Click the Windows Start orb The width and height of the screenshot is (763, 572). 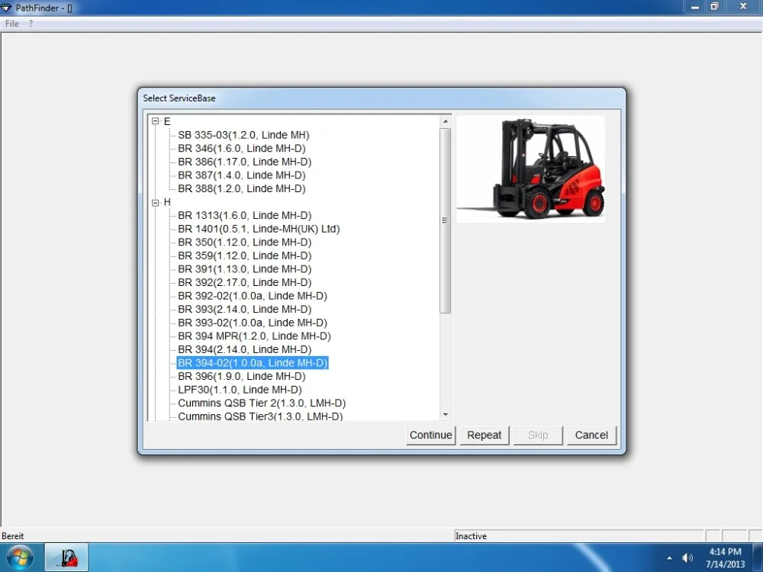[x=19, y=557]
